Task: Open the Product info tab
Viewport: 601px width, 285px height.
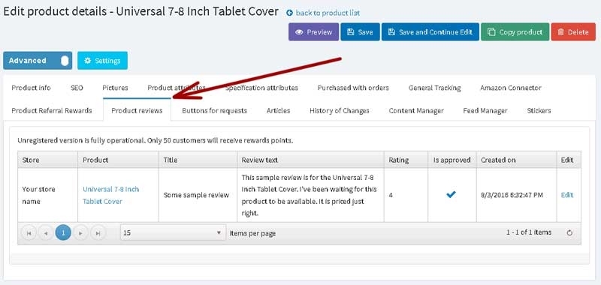Action: [x=31, y=88]
